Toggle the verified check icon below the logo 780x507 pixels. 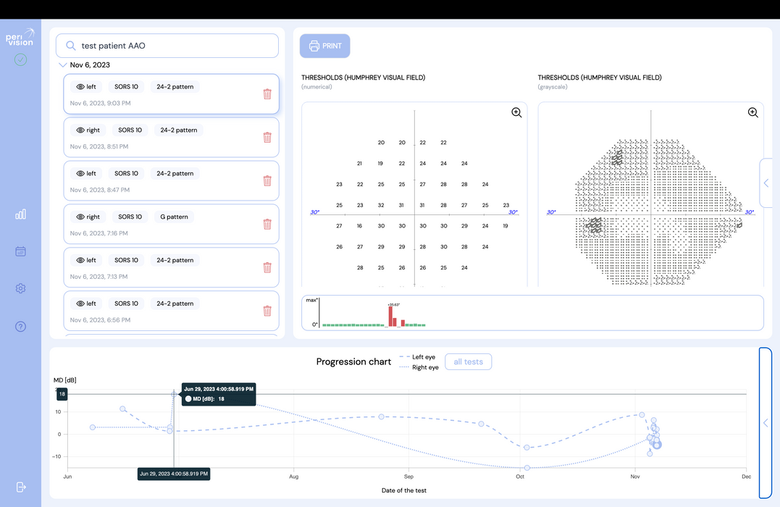point(20,59)
